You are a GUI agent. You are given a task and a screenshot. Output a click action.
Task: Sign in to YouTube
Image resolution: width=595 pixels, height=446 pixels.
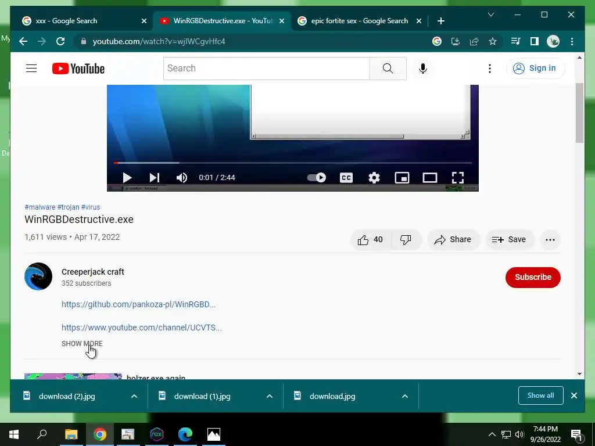535,69
